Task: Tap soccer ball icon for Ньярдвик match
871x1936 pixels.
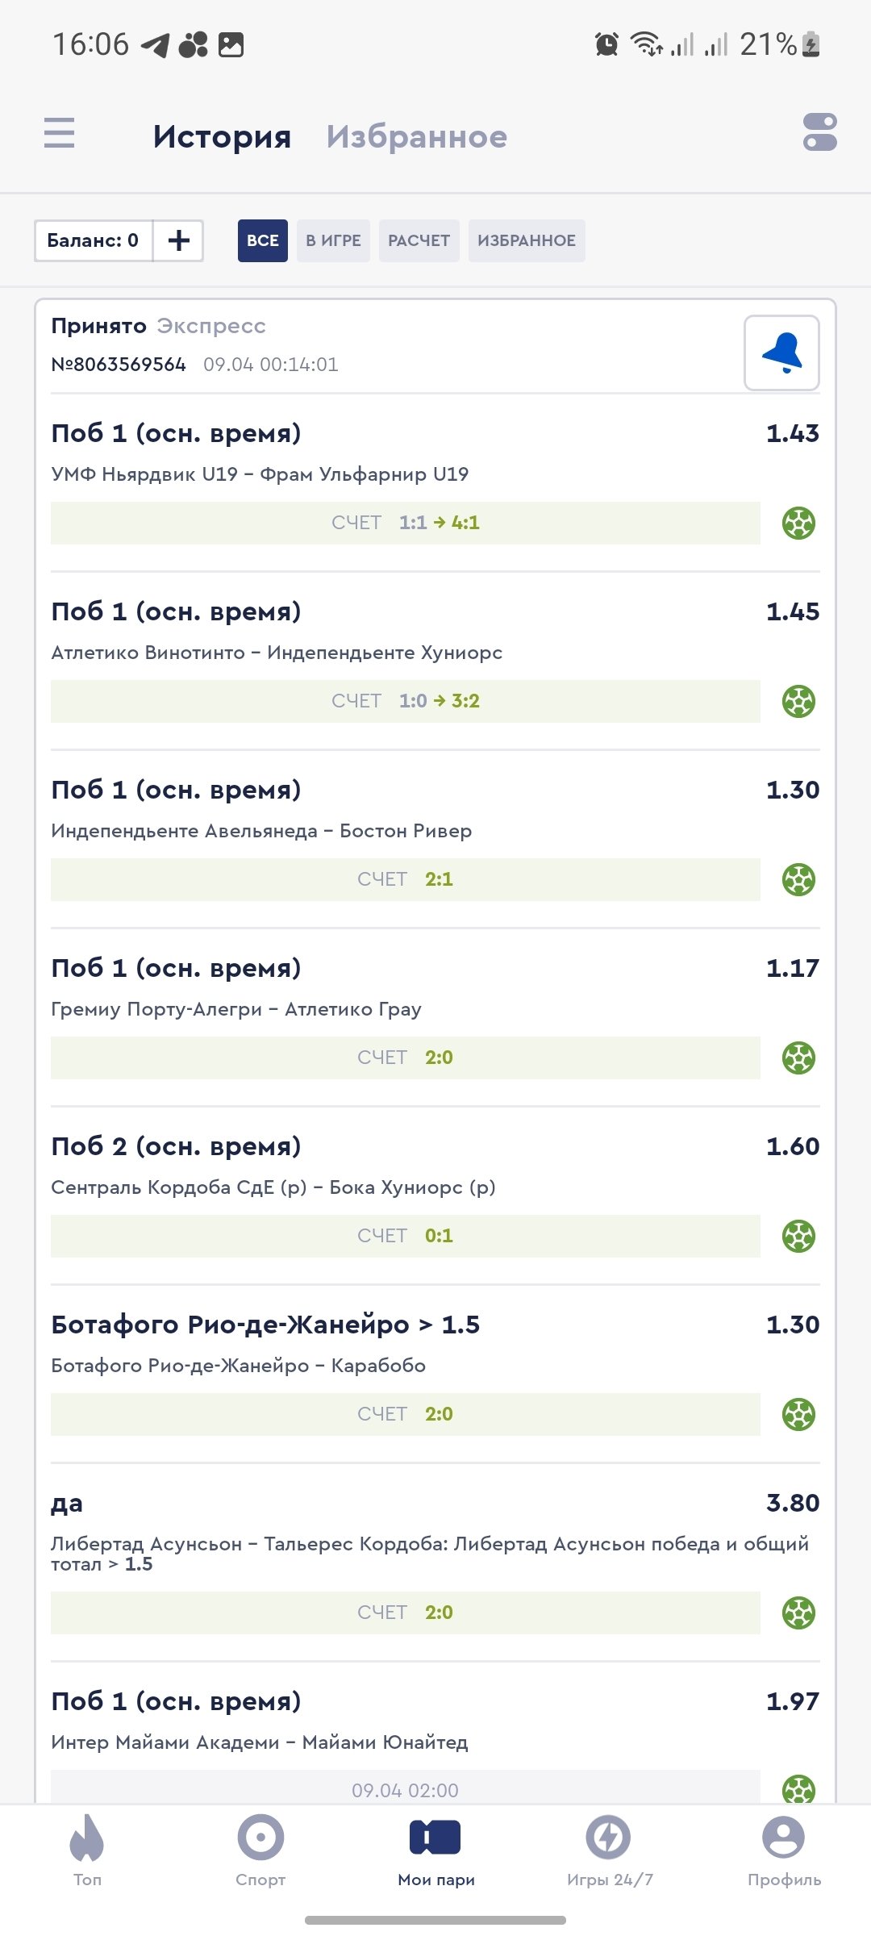Action: click(798, 523)
